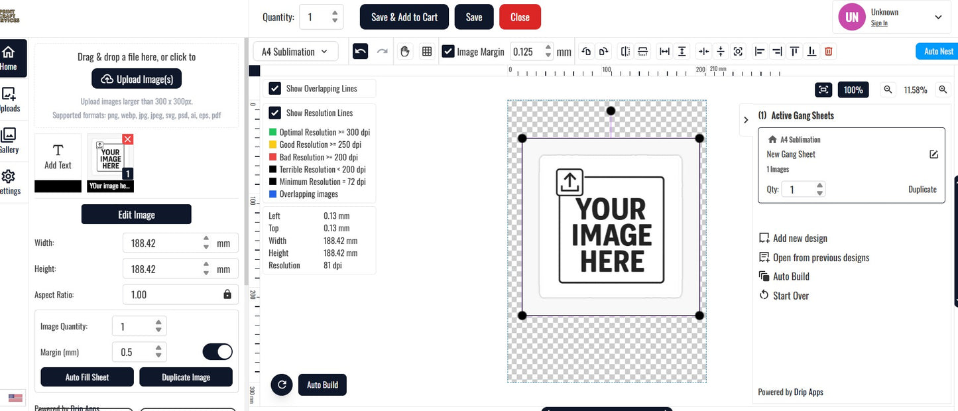Fit image to sheet width icon
Viewport: 958px width, 411px height.
click(x=664, y=51)
